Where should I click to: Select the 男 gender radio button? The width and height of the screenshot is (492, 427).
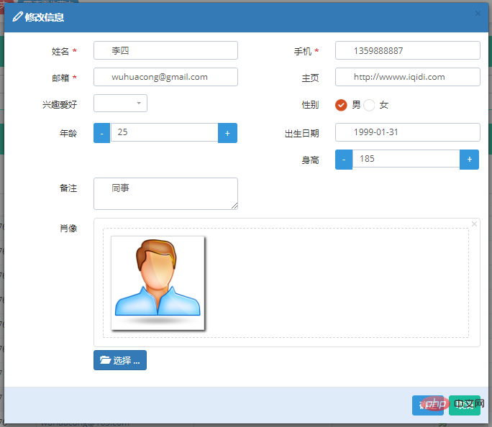coord(341,105)
